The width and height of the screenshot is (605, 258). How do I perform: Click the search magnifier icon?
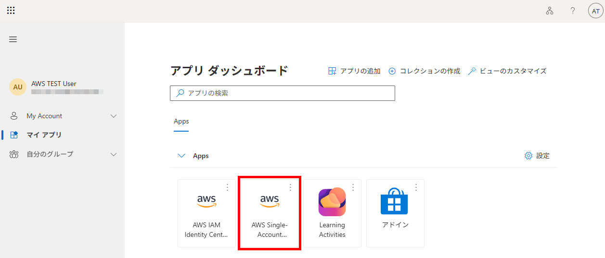(x=180, y=93)
